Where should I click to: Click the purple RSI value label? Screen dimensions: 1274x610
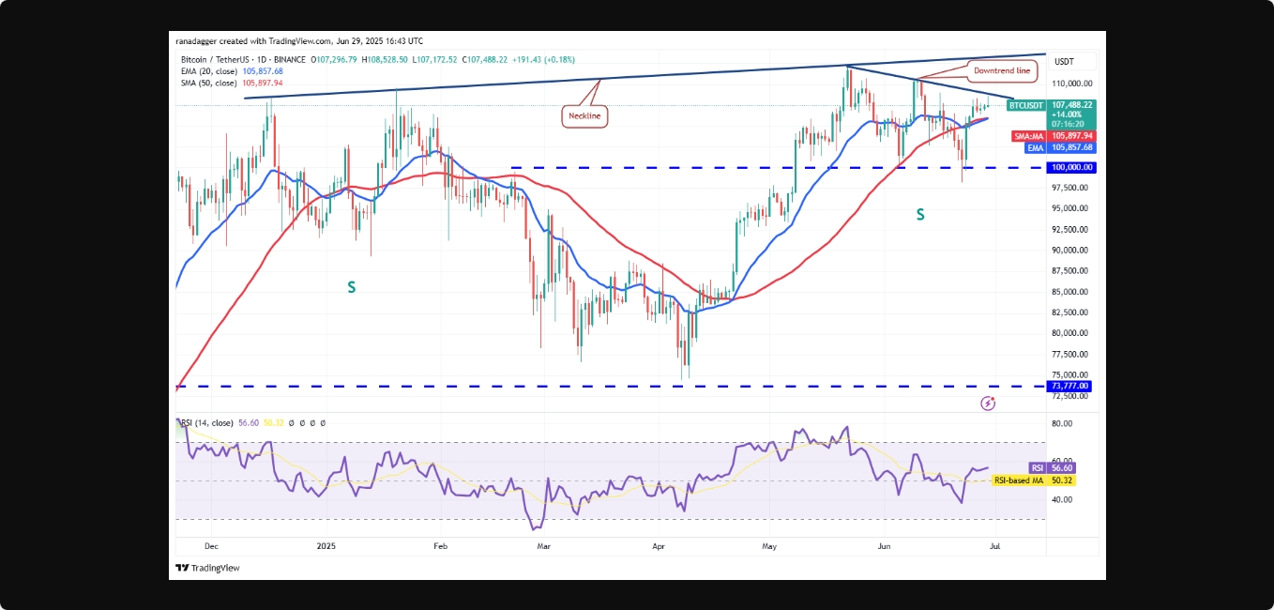(1038, 467)
